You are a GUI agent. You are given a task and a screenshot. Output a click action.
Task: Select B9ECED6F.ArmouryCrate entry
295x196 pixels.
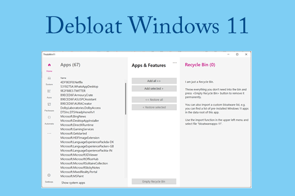[76, 95]
